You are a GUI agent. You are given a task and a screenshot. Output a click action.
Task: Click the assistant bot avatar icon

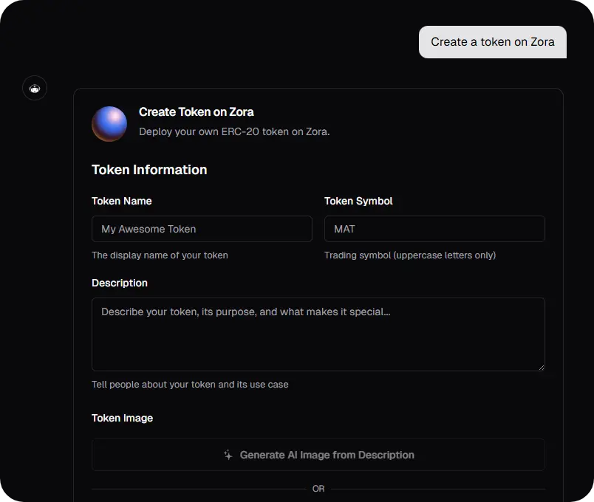point(35,88)
